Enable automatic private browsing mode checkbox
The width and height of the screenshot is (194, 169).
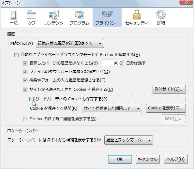click(16, 55)
